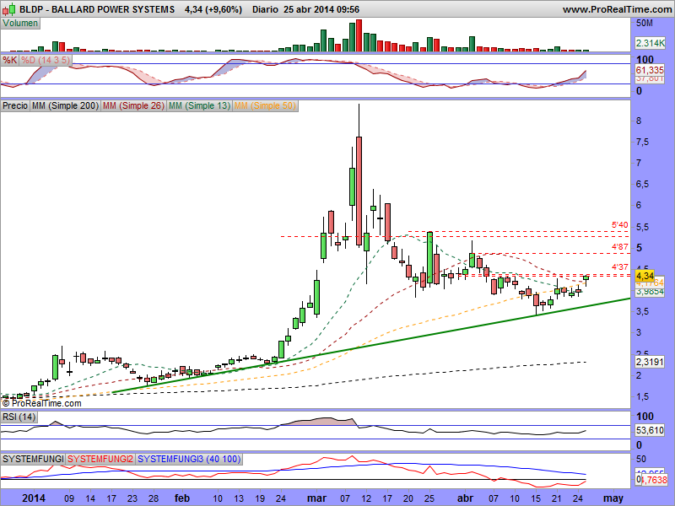Open the Volumen indicator label
The height and width of the screenshot is (506, 675).
(20, 24)
